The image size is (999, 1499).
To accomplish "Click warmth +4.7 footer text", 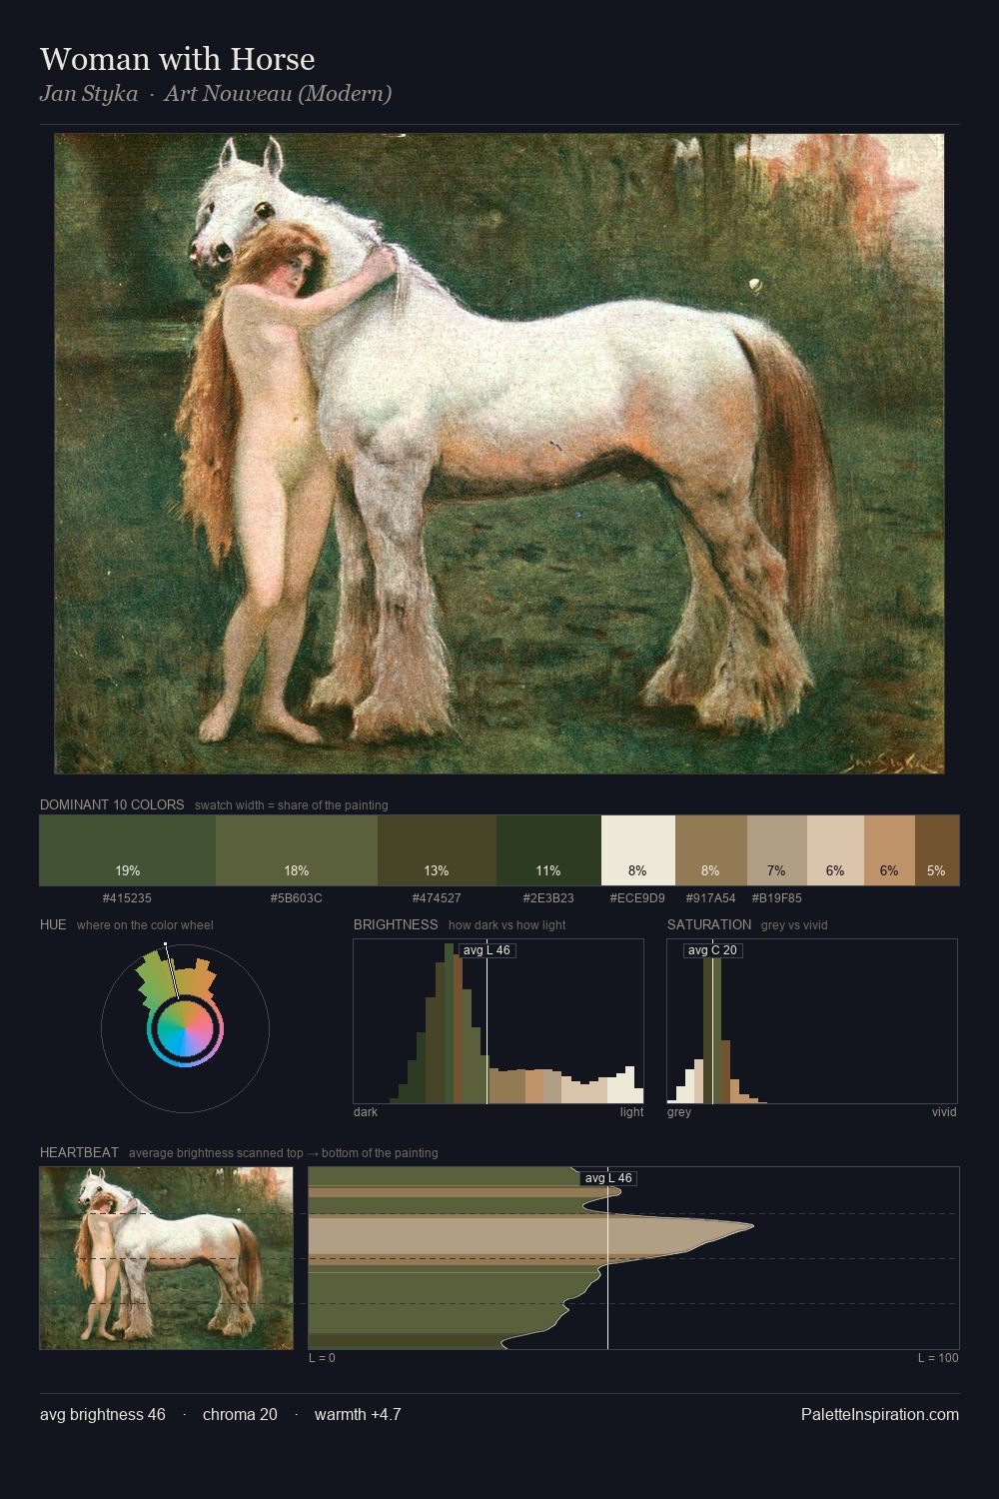I will [x=358, y=1414].
